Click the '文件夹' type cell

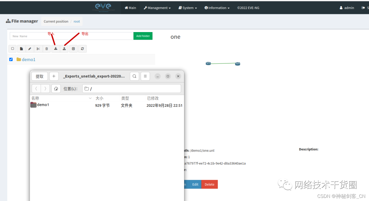coord(127,105)
